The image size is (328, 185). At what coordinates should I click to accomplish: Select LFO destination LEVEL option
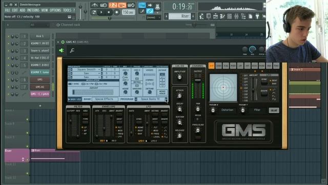tap(155, 137)
